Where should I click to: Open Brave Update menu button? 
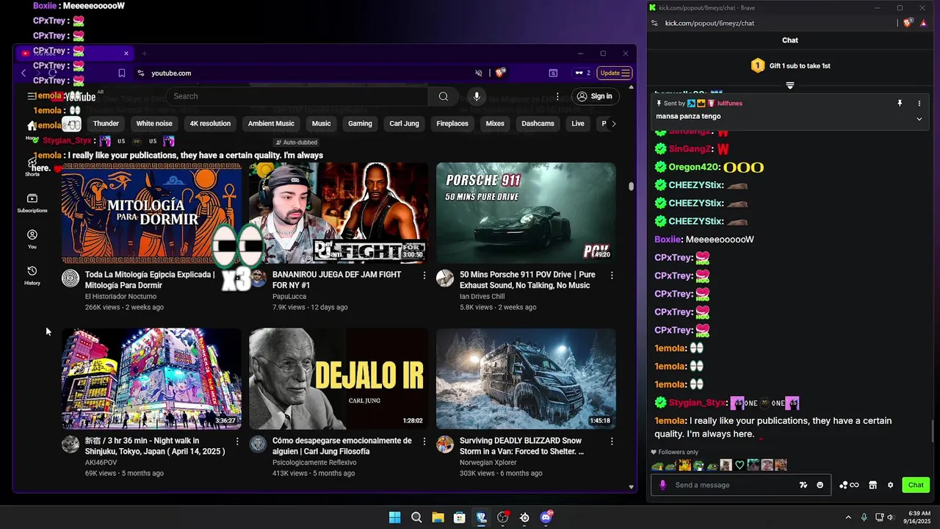pyautogui.click(x=615, y=73)
